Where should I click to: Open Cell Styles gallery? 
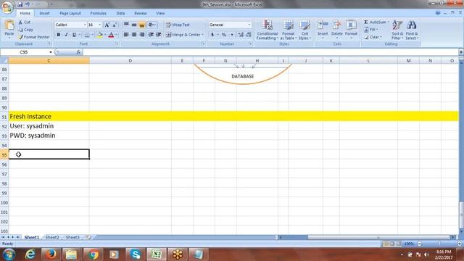[304, 30]
